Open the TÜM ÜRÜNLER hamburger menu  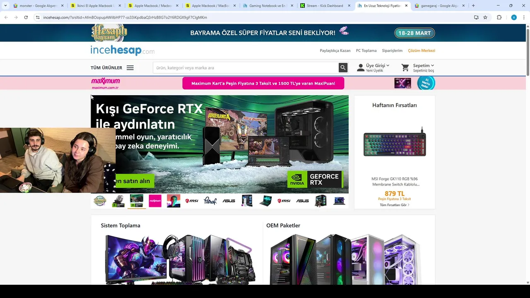click(x=130, y=68)
